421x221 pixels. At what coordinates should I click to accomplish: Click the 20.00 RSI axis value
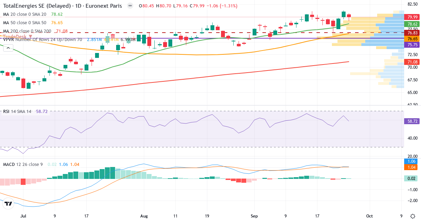click(412, 156)
